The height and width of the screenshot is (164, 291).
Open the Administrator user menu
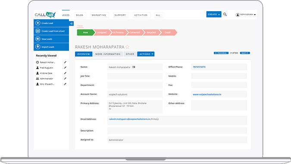pos(246,15)
